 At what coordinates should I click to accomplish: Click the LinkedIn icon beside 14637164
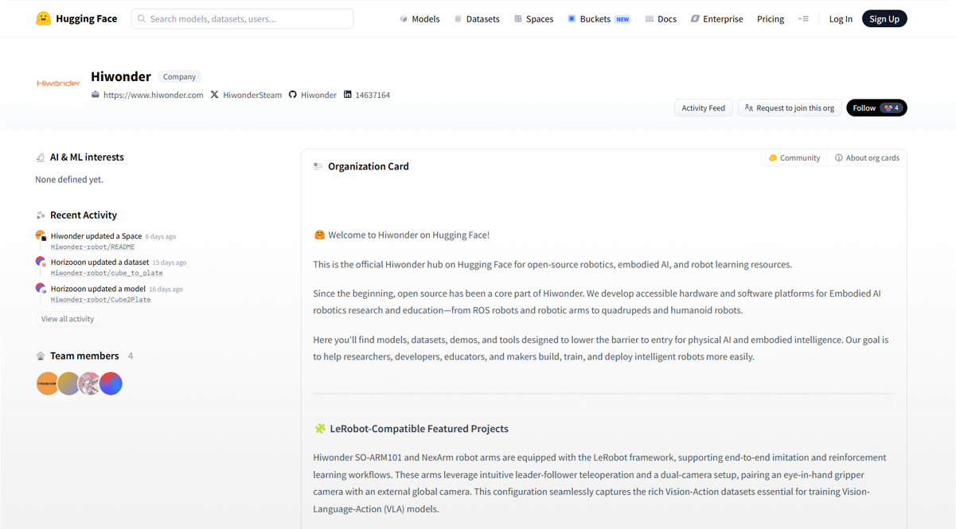point(347,95)
